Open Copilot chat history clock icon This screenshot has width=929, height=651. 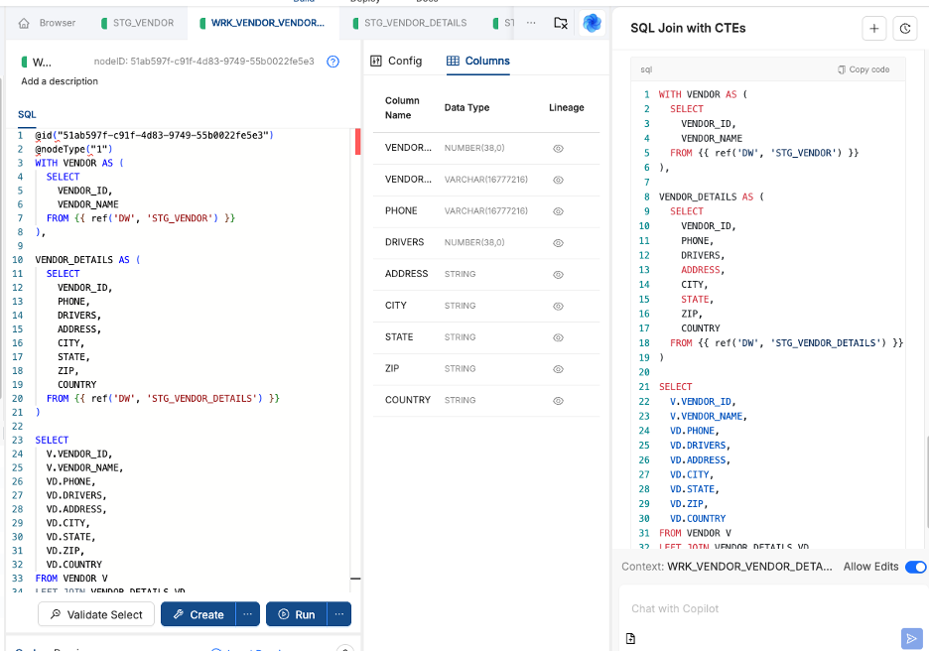[905, 29]
